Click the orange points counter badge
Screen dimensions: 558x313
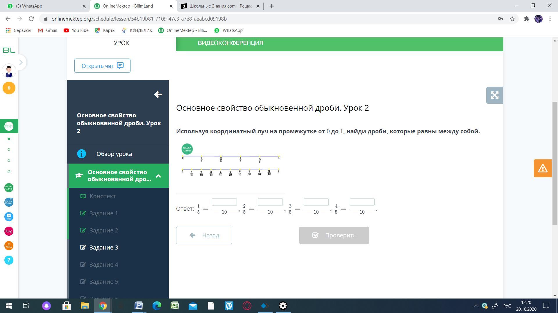point(9,88)
